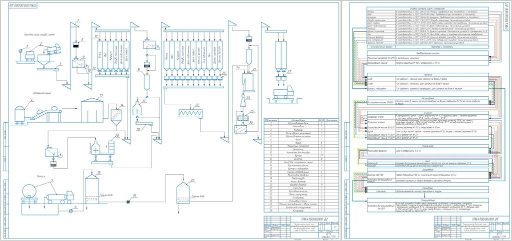The width and height of the screenshot is (512, 241).
Task: Click the round molasses tank numbered 5
Action: click(x=30, y=191)
